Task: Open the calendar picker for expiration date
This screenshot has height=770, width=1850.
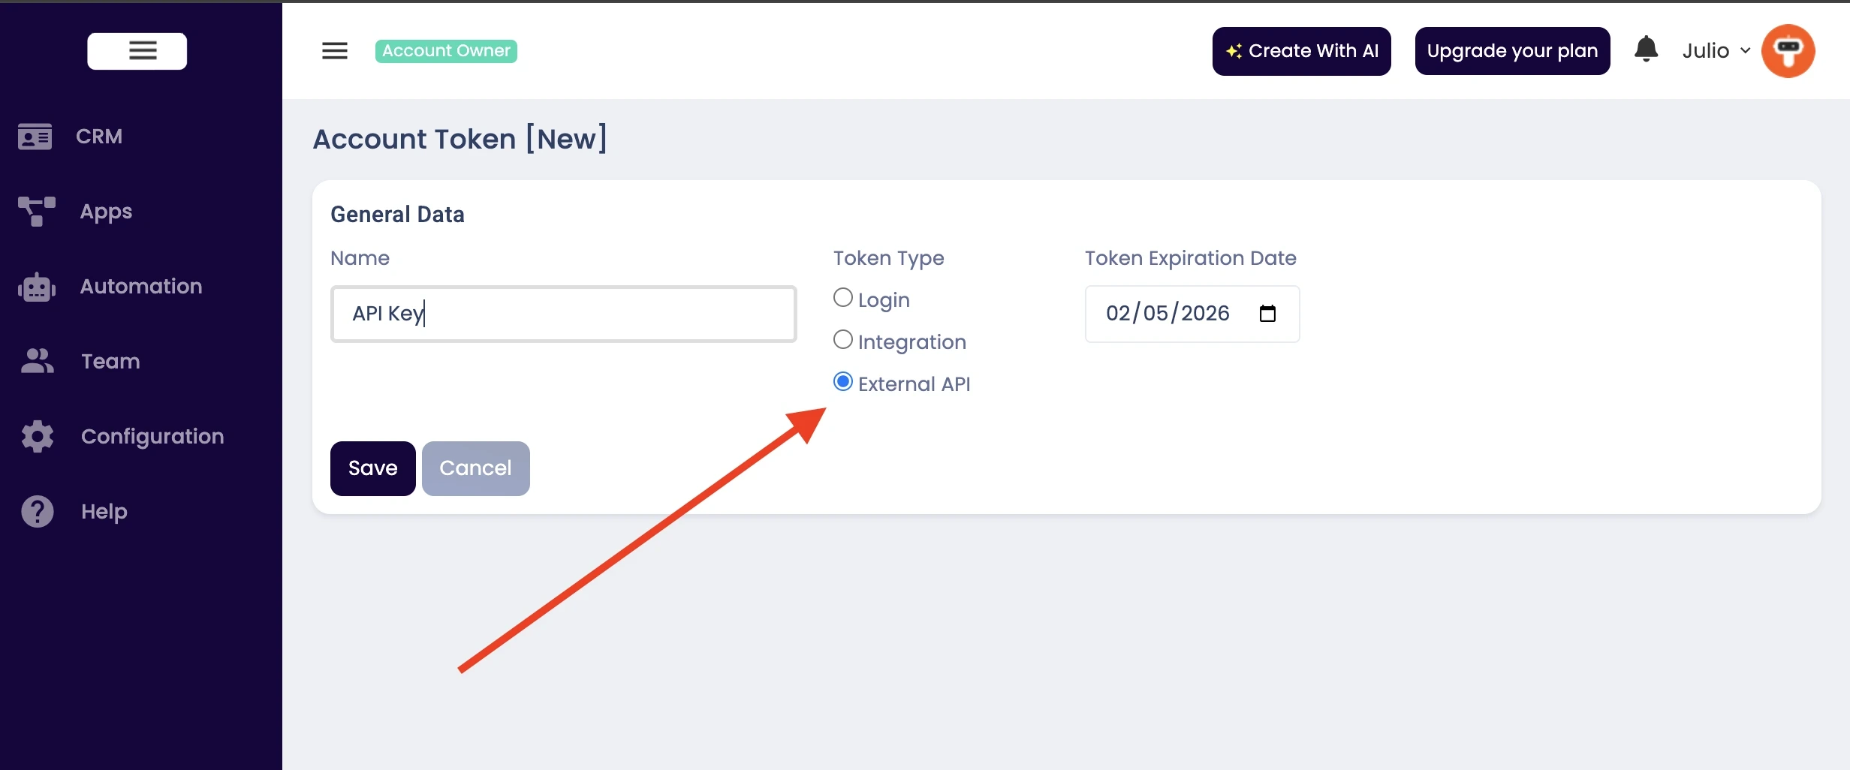Action: tap(1267, 314)
